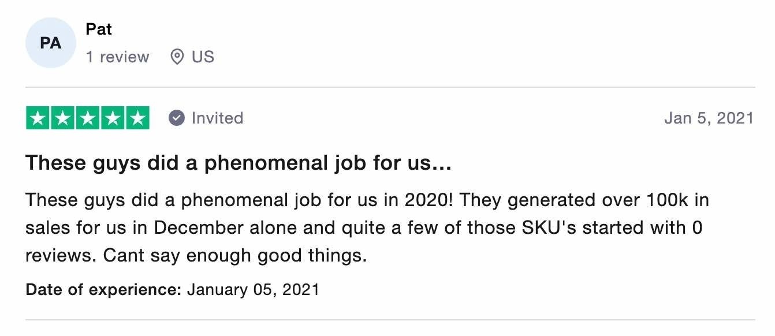Click the Invited verified checkmark icon
Image resolution: width=775 pixels, height=336 pixels.
click(177, 118)
